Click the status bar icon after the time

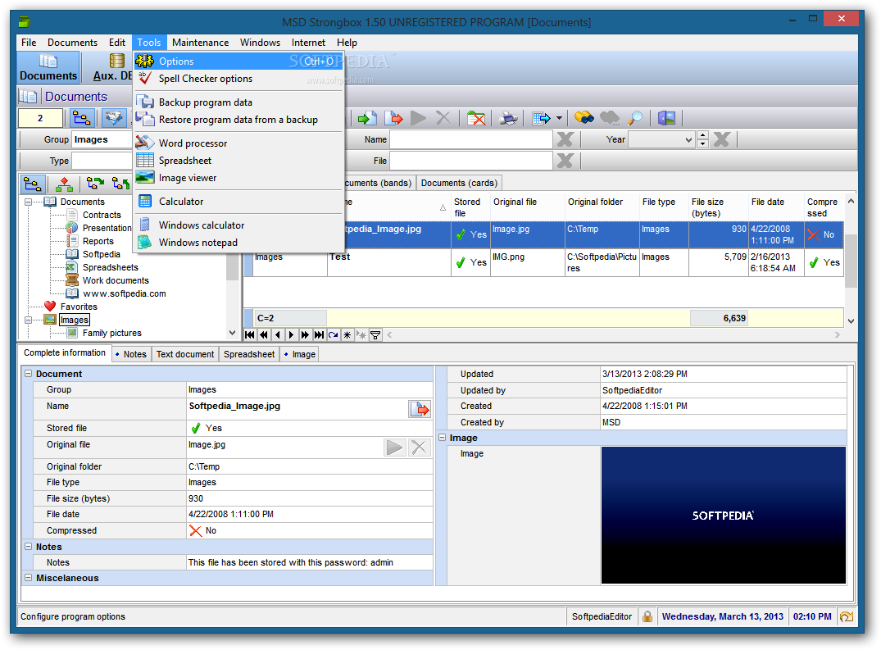pyautogui.click(x=846, y=616)
